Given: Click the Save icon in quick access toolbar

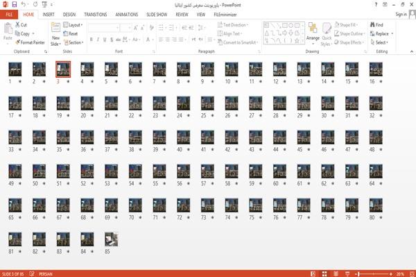Looking at the screenshot, I should point(15,4).
